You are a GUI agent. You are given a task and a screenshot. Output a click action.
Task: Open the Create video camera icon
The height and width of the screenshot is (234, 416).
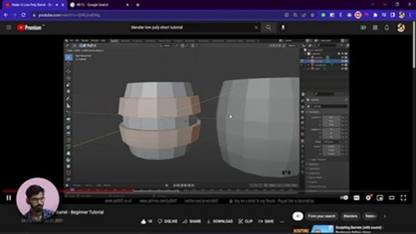point(363,27)
